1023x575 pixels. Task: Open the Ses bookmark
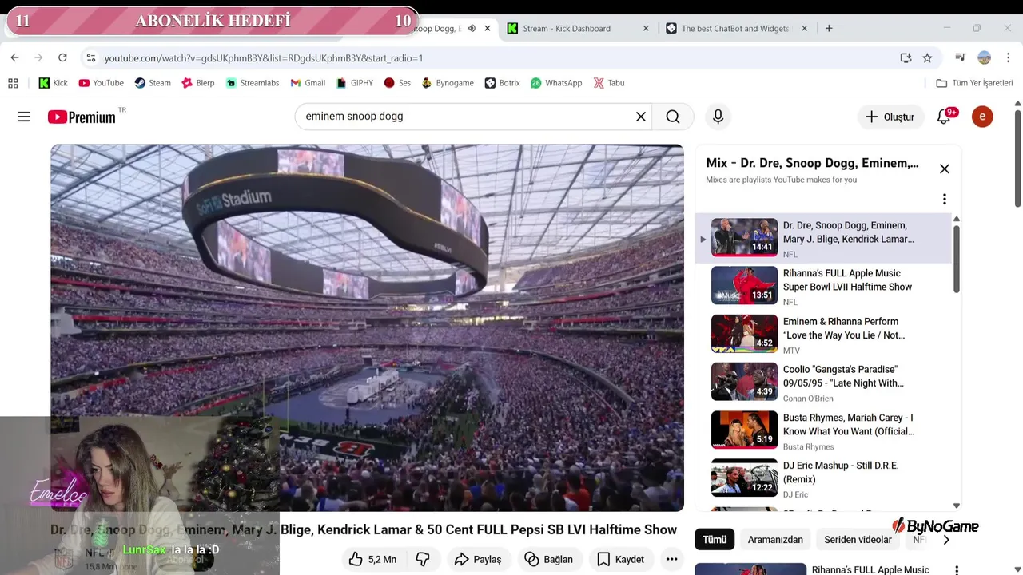click(x=397, y=83)
